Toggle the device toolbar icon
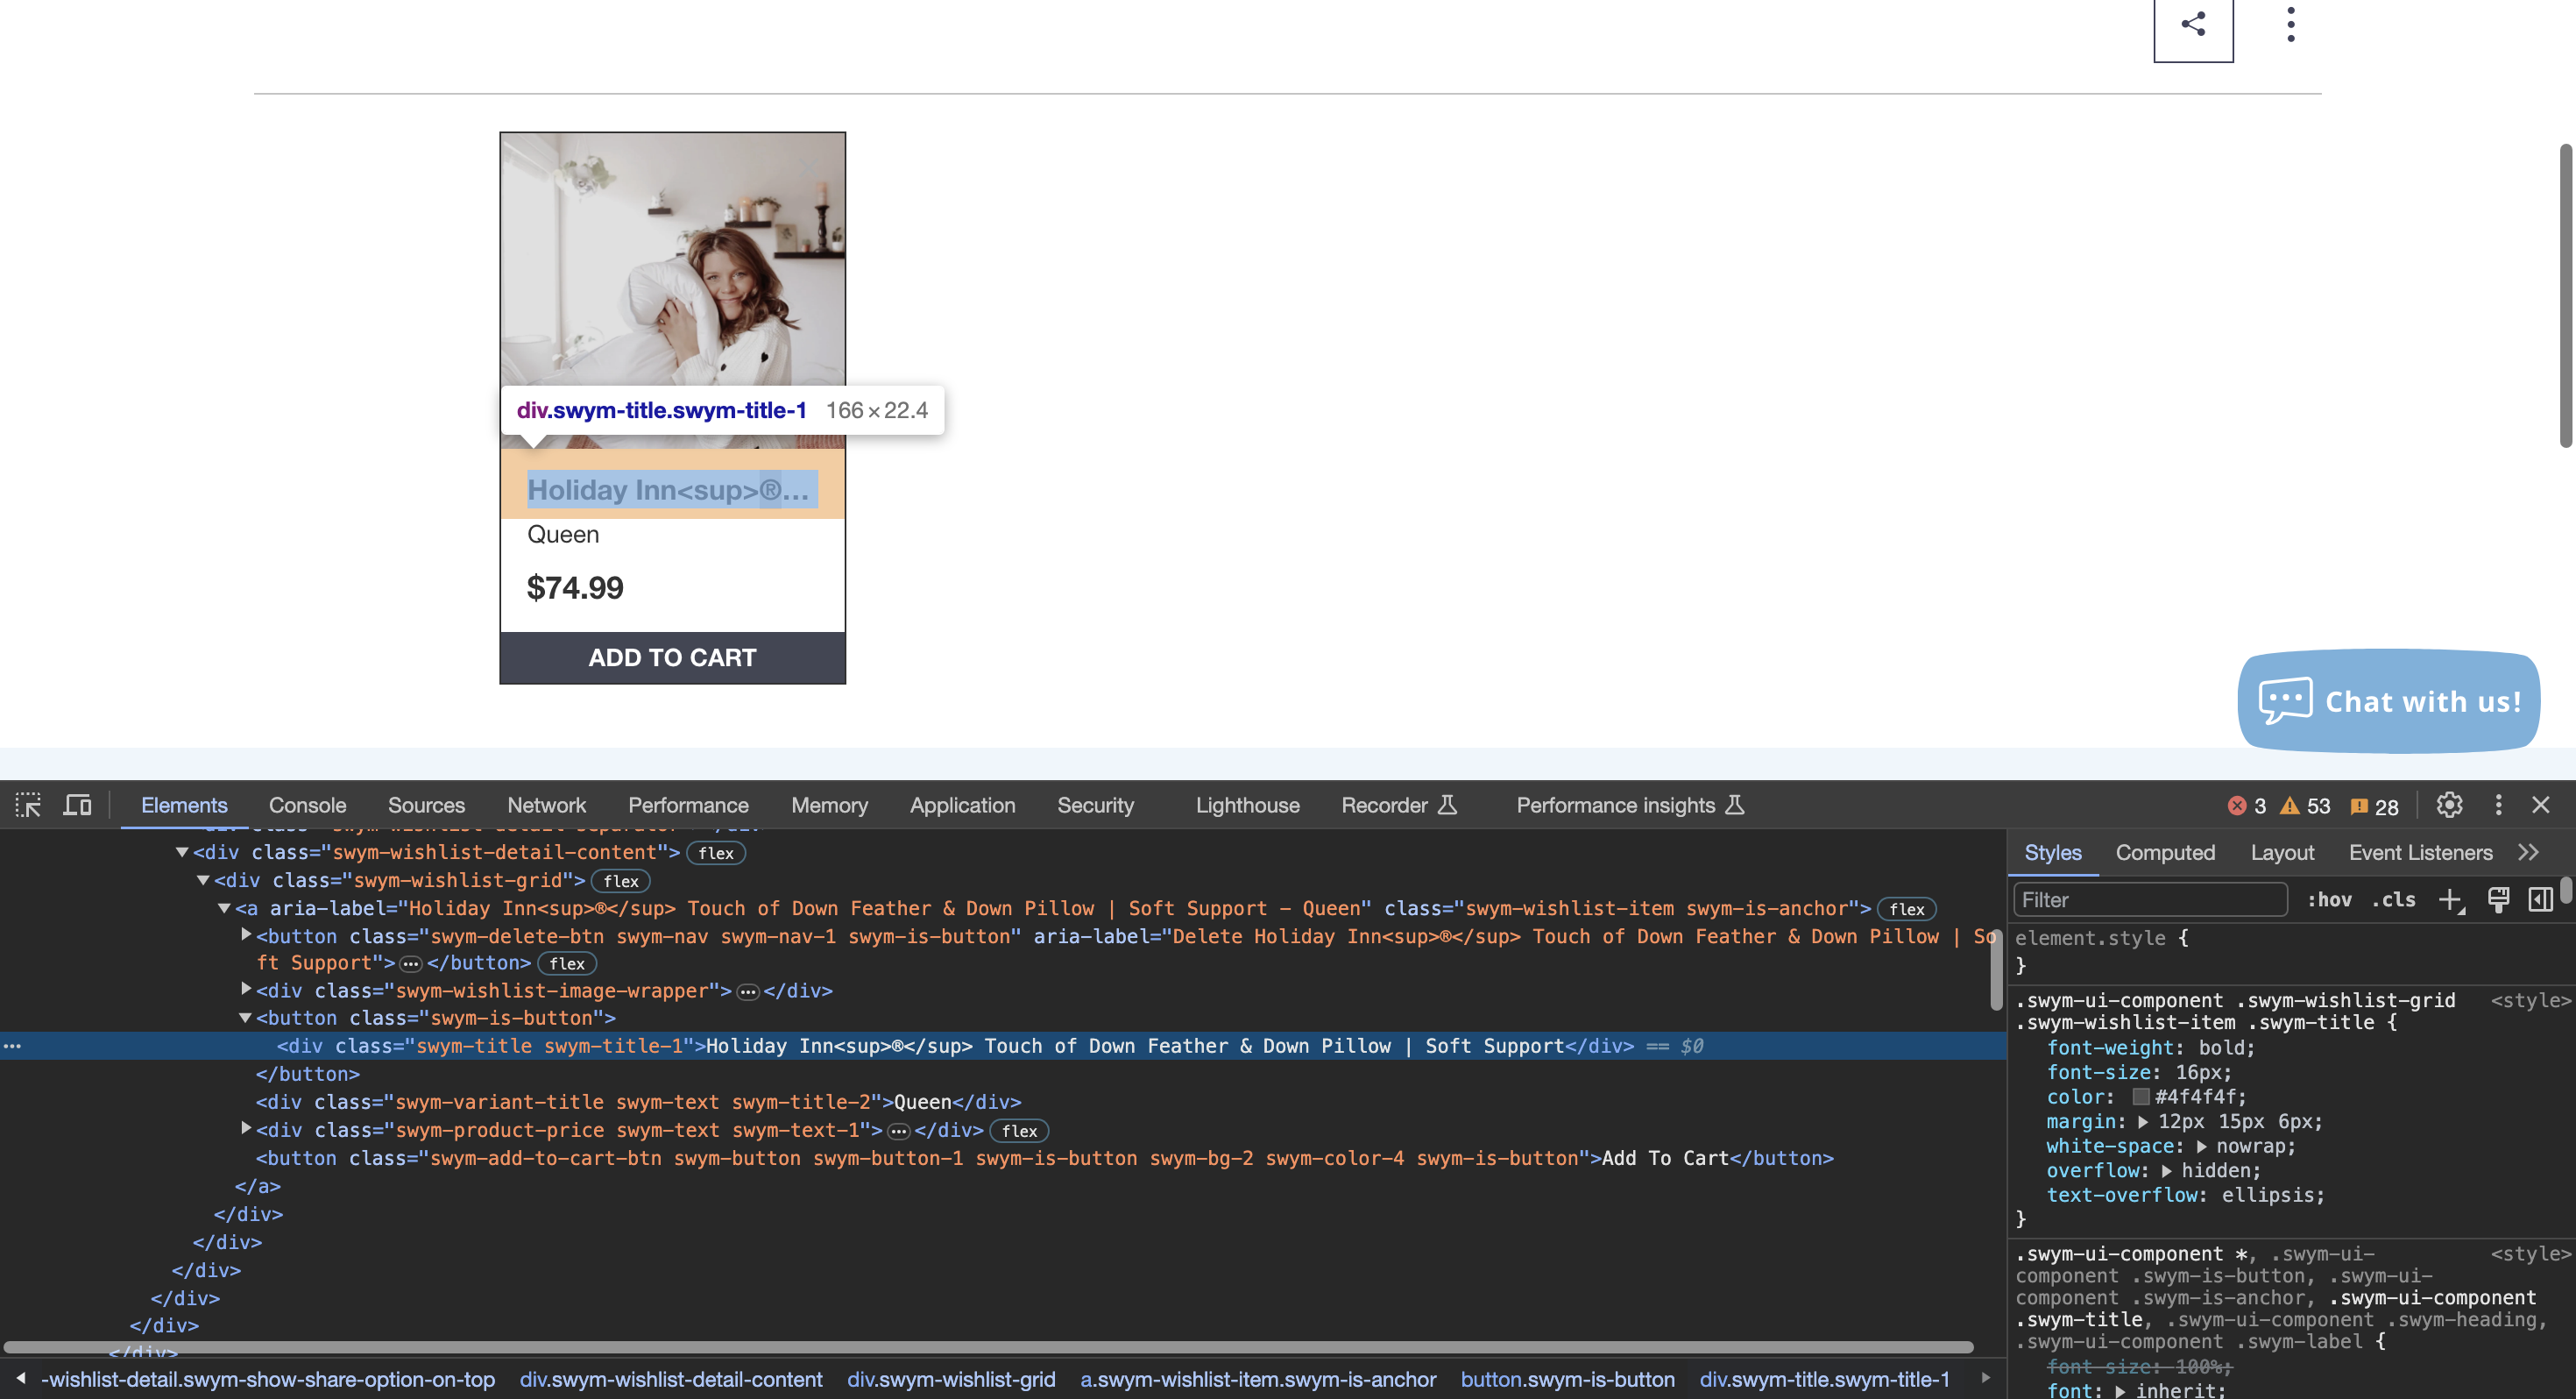 click(77, 805)
